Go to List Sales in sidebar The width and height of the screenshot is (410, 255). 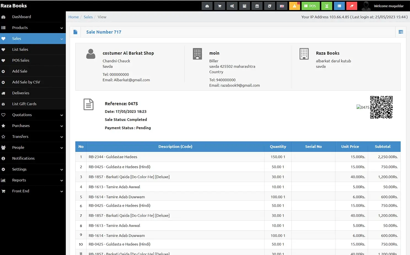[20, 49]
